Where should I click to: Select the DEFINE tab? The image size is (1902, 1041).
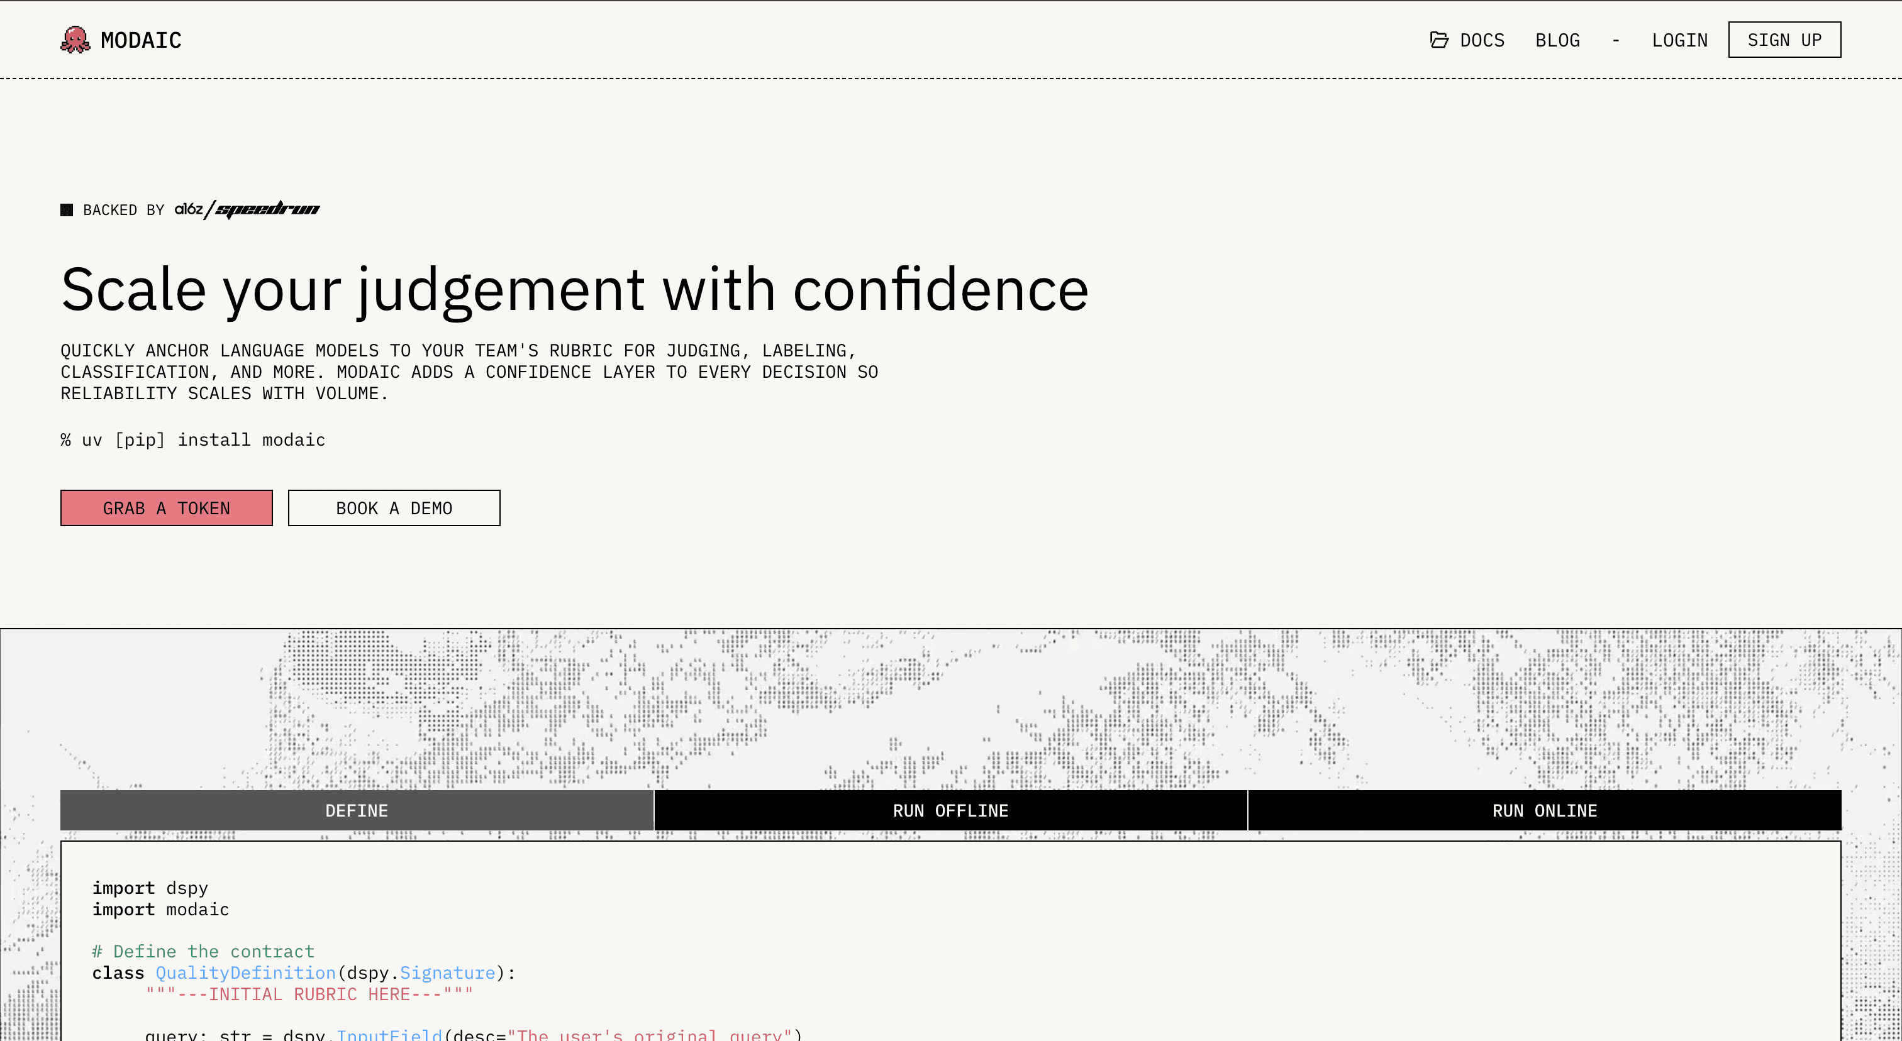tap(357, 811)
